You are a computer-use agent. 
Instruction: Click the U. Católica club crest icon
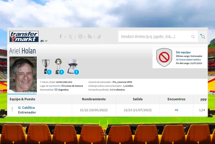click(12, 109)
